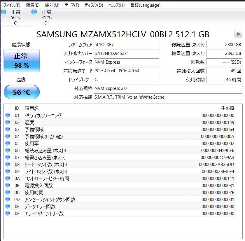Select the データエラー回数 attribute name
Image resolution: width=245 pixels, height=241 pixels.
(40, 207)
